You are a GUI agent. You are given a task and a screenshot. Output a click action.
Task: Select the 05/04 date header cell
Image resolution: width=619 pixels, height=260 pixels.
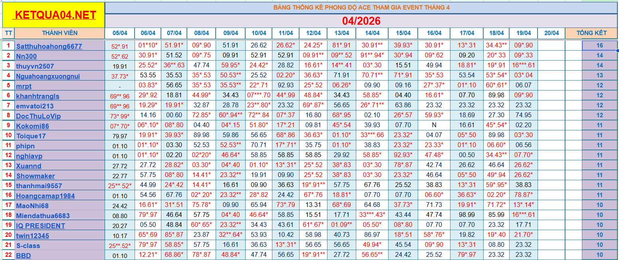pyautogui.click(x=120, y=33)
